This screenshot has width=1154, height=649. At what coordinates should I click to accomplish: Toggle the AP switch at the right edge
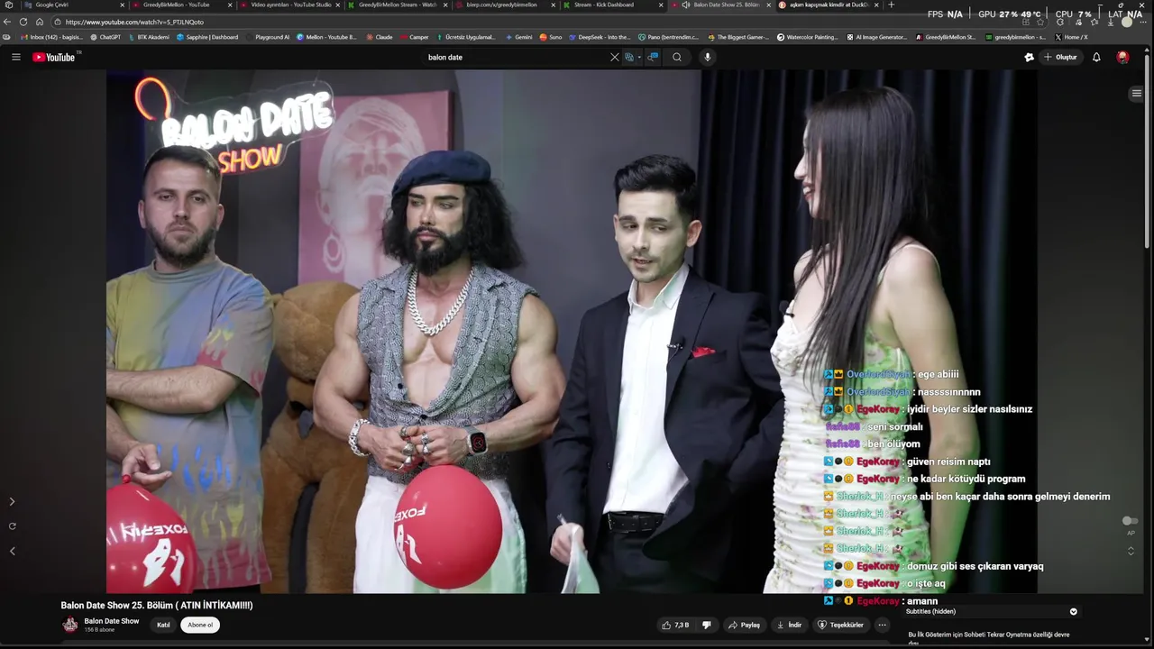[1130, 521]
